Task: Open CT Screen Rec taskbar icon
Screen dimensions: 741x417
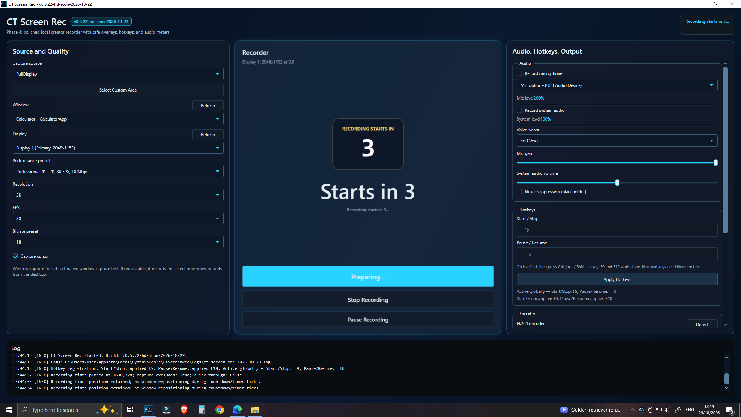Action: coord(149,410)
